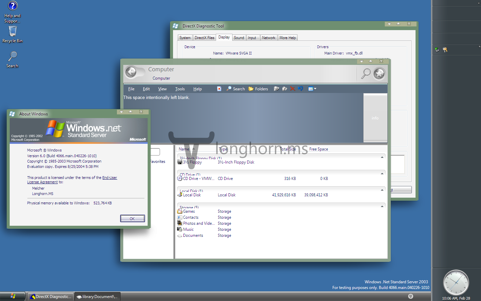Viewport: 481px width, 301px height.
Task: Open the sidebar tray options arrow
Action: (479, 47)
